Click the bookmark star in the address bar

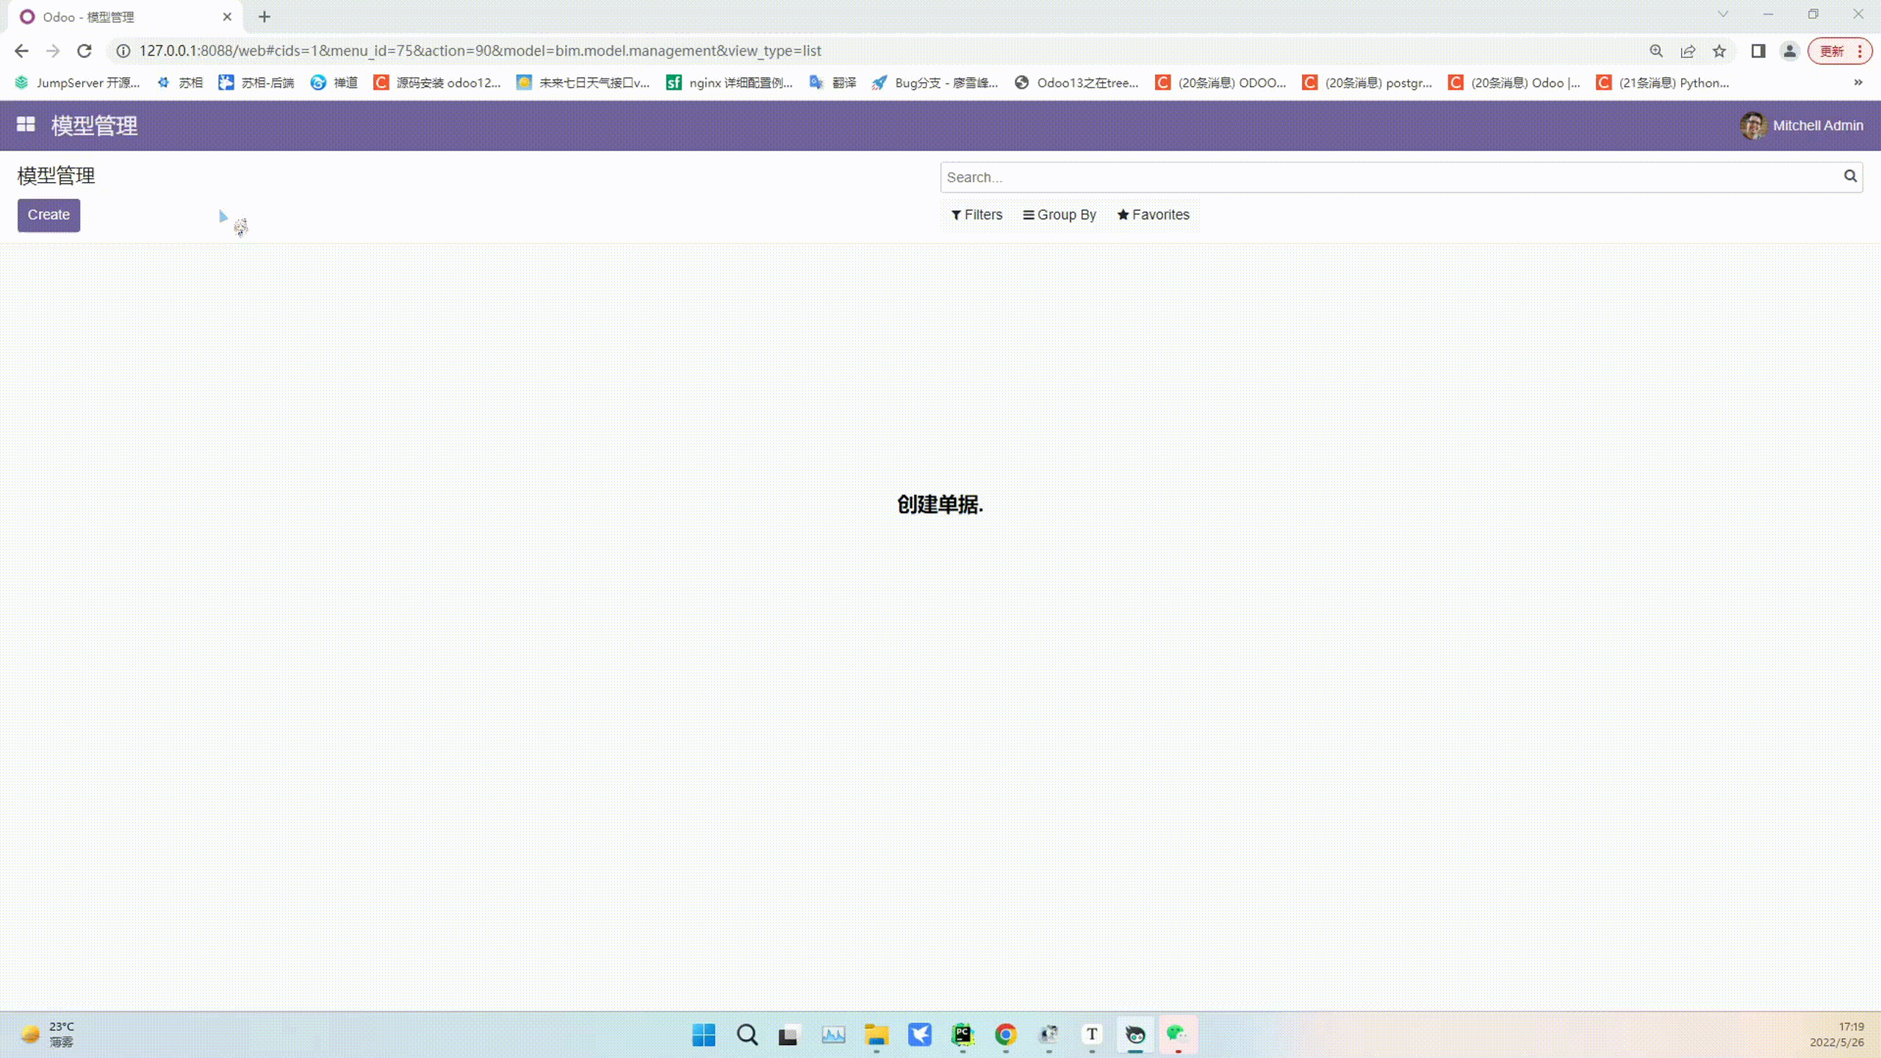(1719, 51)
